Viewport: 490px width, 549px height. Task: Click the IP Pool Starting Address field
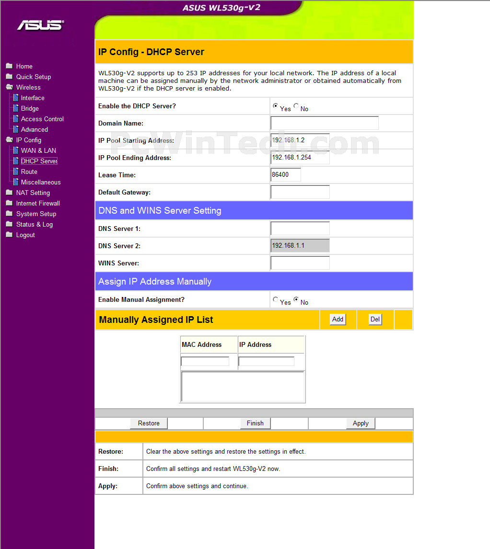tap(300, 140)
